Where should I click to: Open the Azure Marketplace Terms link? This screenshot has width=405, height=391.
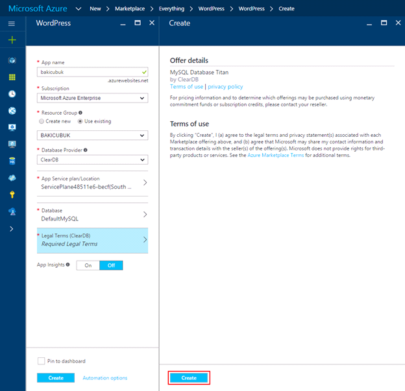point(276,155)
